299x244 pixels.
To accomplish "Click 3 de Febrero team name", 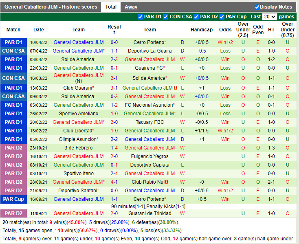I will [x=79, y=148].
